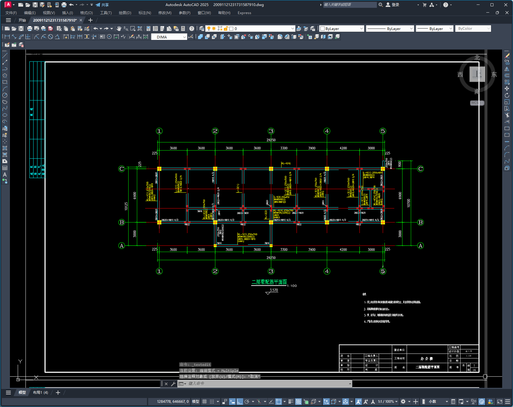Click the Plot printer icon

[x=29, y=29]
